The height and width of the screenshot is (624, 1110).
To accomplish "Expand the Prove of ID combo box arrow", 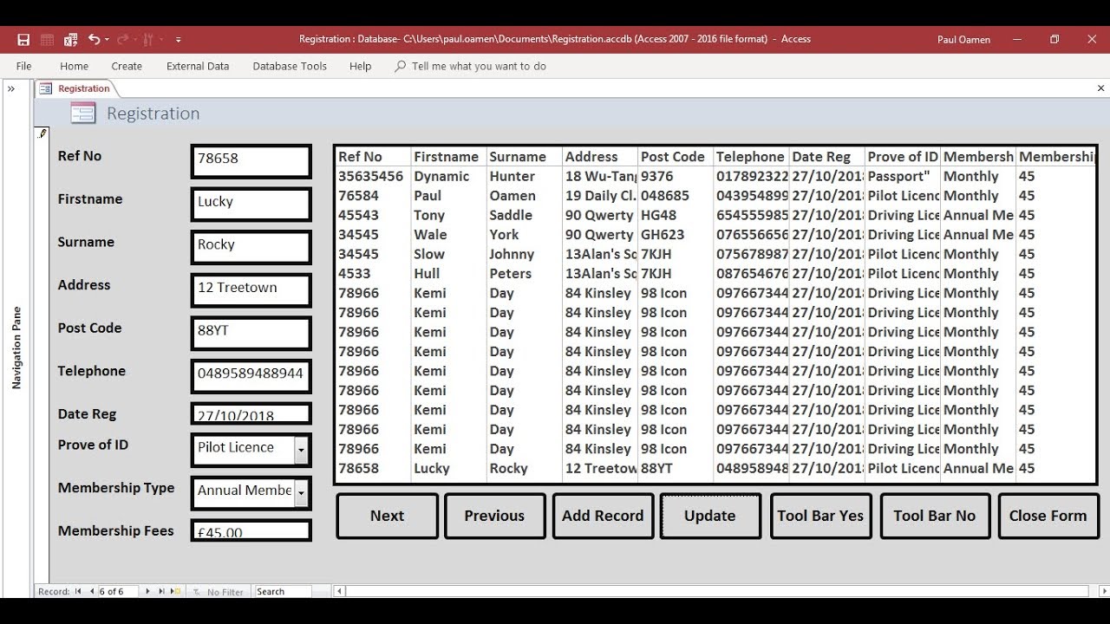I will pos(301,449).
